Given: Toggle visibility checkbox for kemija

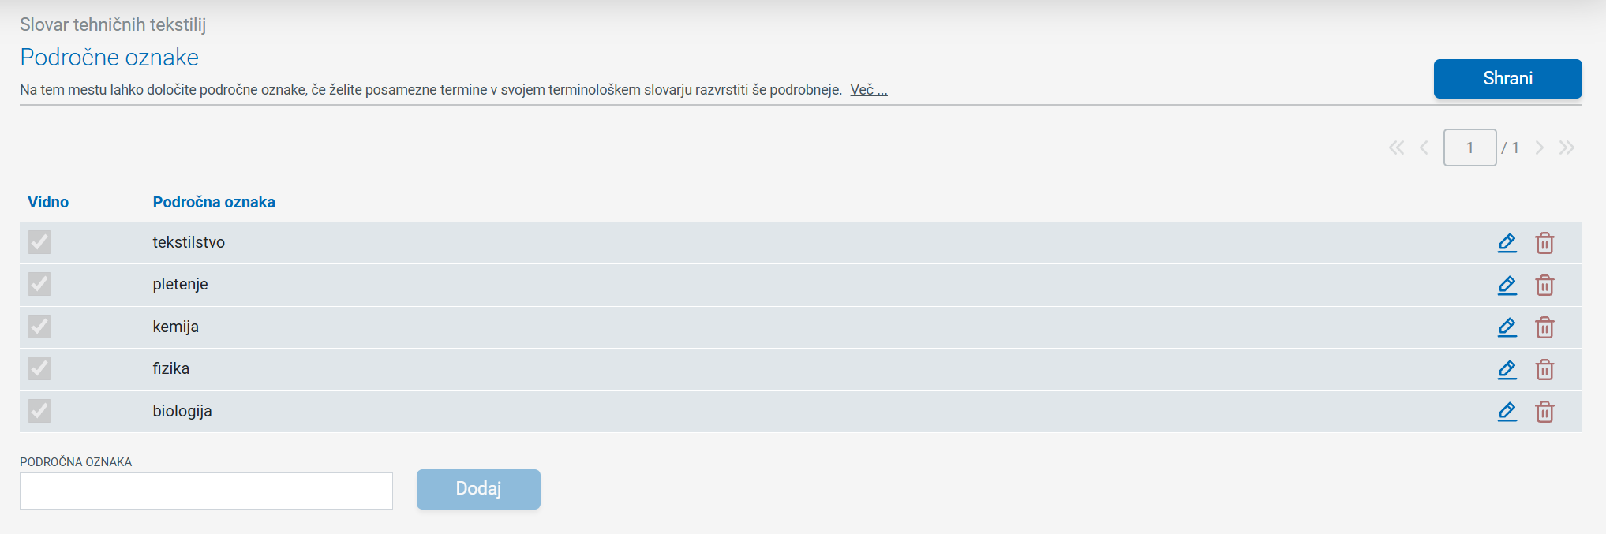Looking at the screenshot, I should [x=39, y=327].
